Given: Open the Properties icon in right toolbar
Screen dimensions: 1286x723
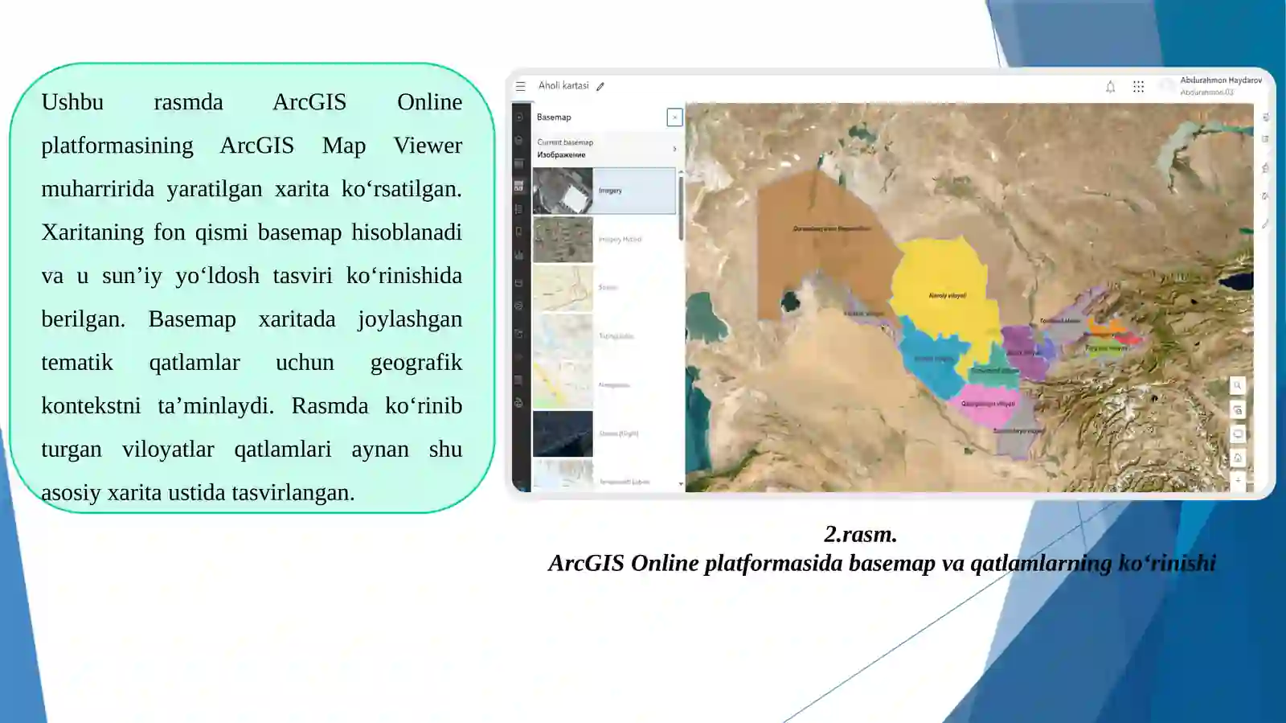Looking at the screenshot, I should point(1265,117).
